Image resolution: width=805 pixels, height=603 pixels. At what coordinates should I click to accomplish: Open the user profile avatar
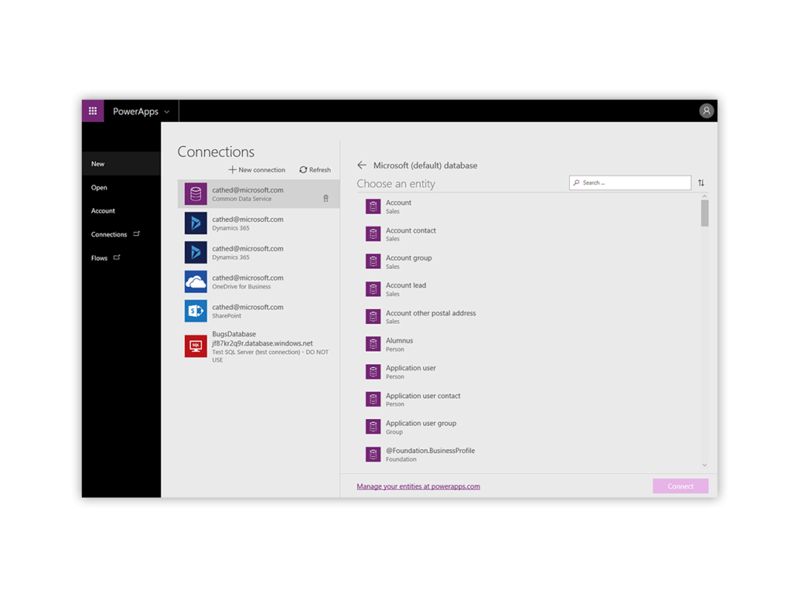click(x=707, y=111)
